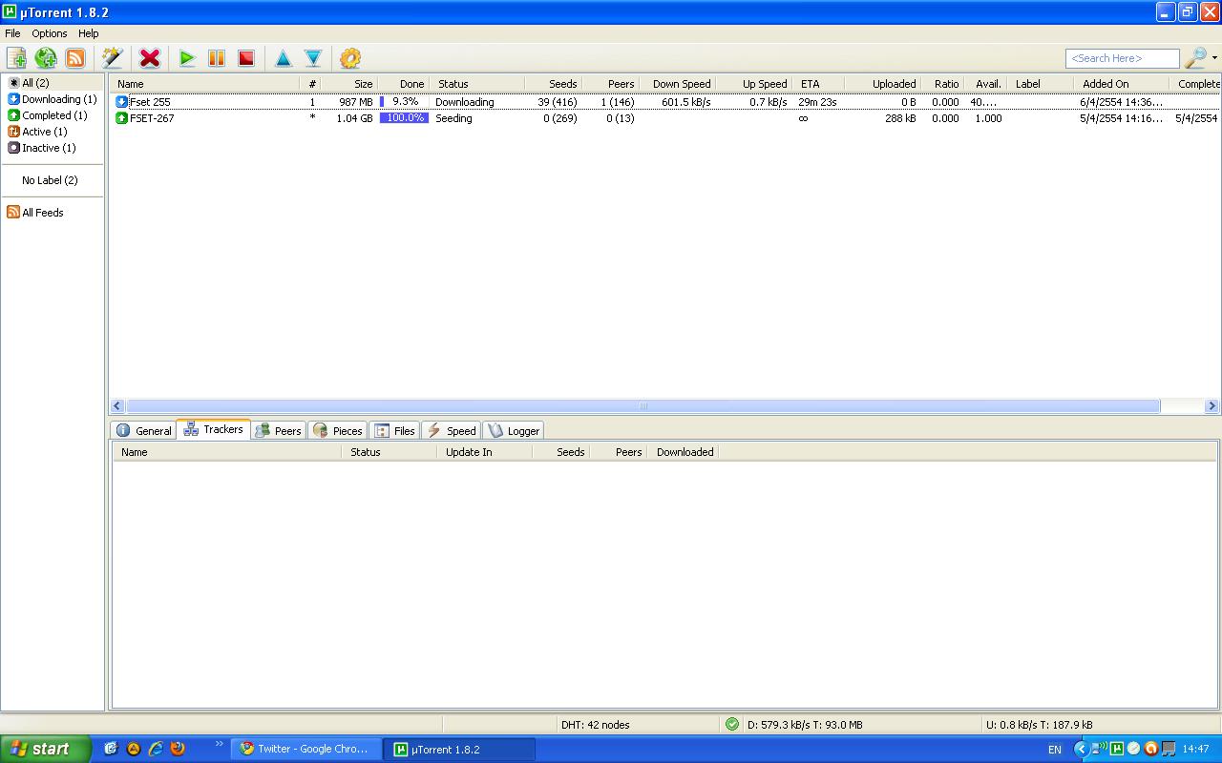Select All (2) in the sidebar
Image resolution: width=1222 pixels, height=763 pixels.
tap(35, 83)
